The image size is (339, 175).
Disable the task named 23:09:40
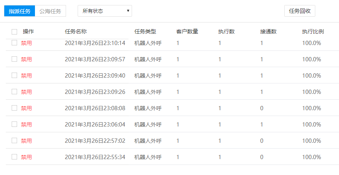point(26,76)
